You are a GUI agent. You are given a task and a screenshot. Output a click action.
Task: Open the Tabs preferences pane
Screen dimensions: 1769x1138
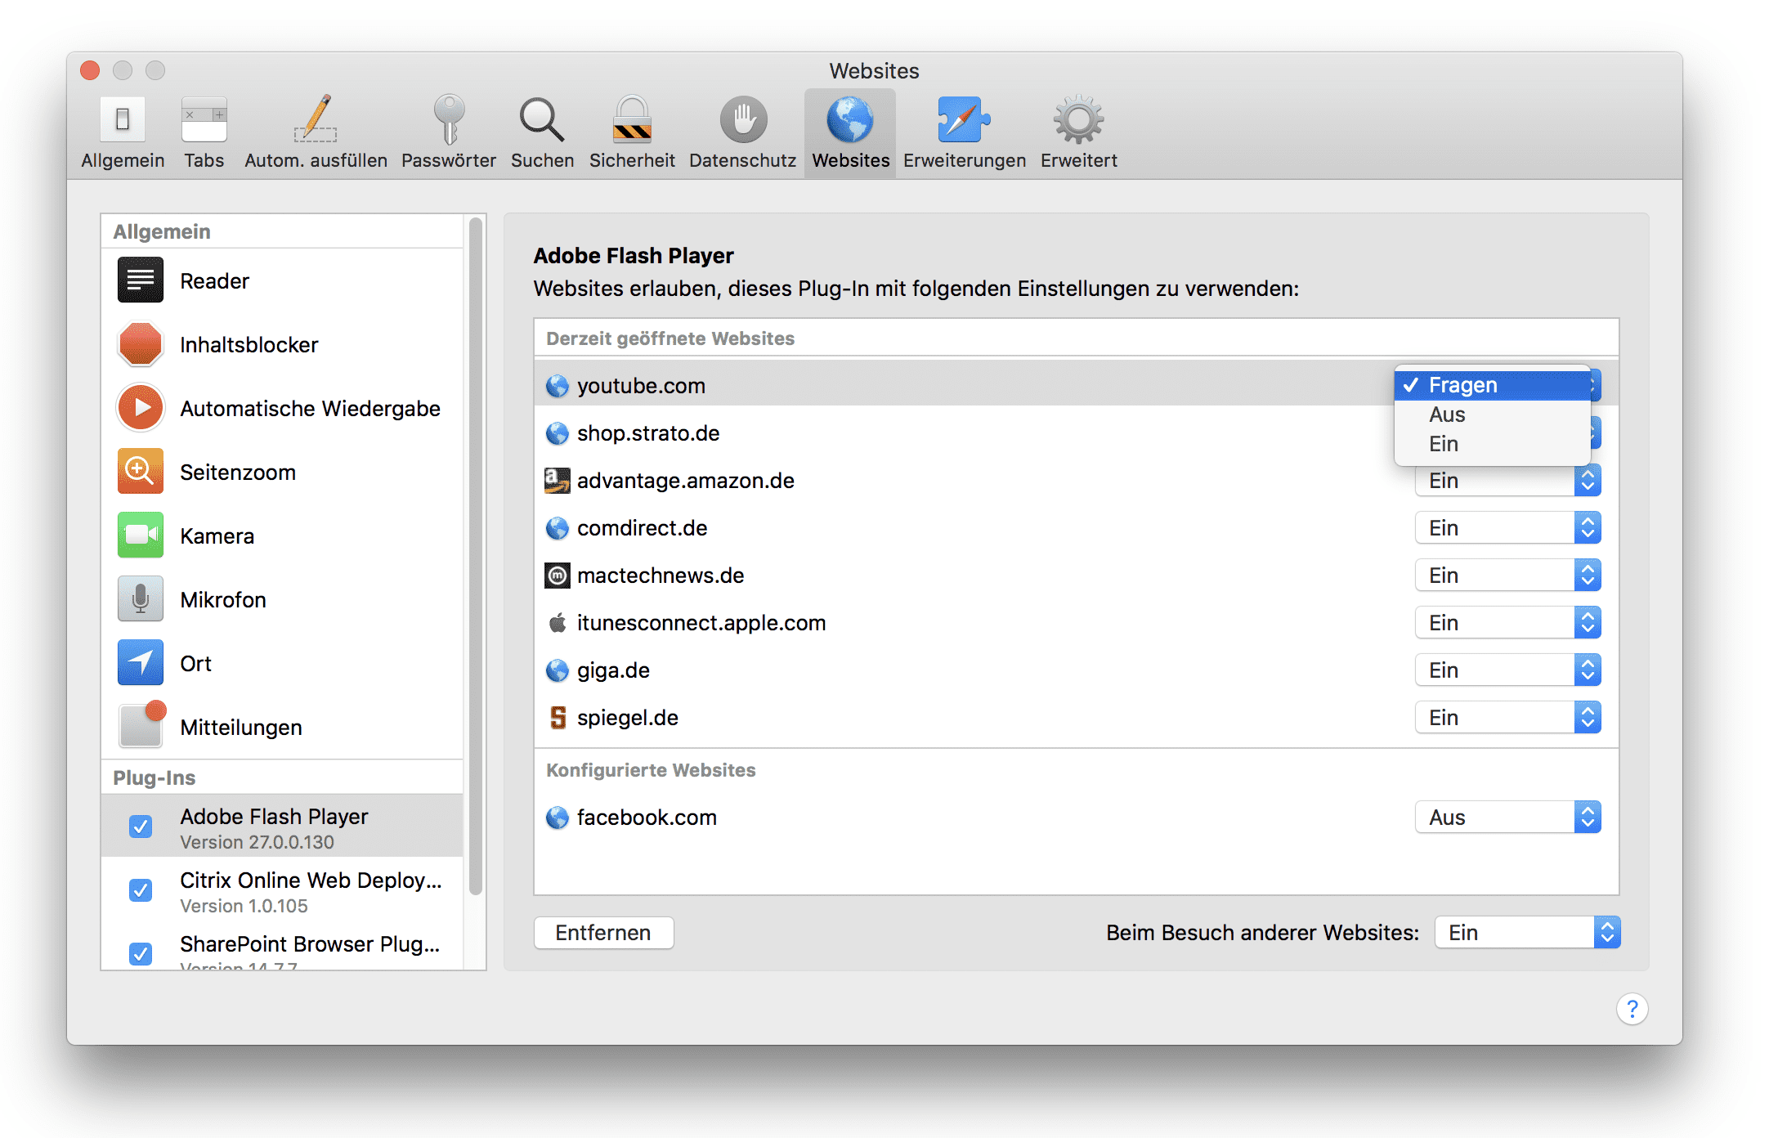(x=204, y=132)
